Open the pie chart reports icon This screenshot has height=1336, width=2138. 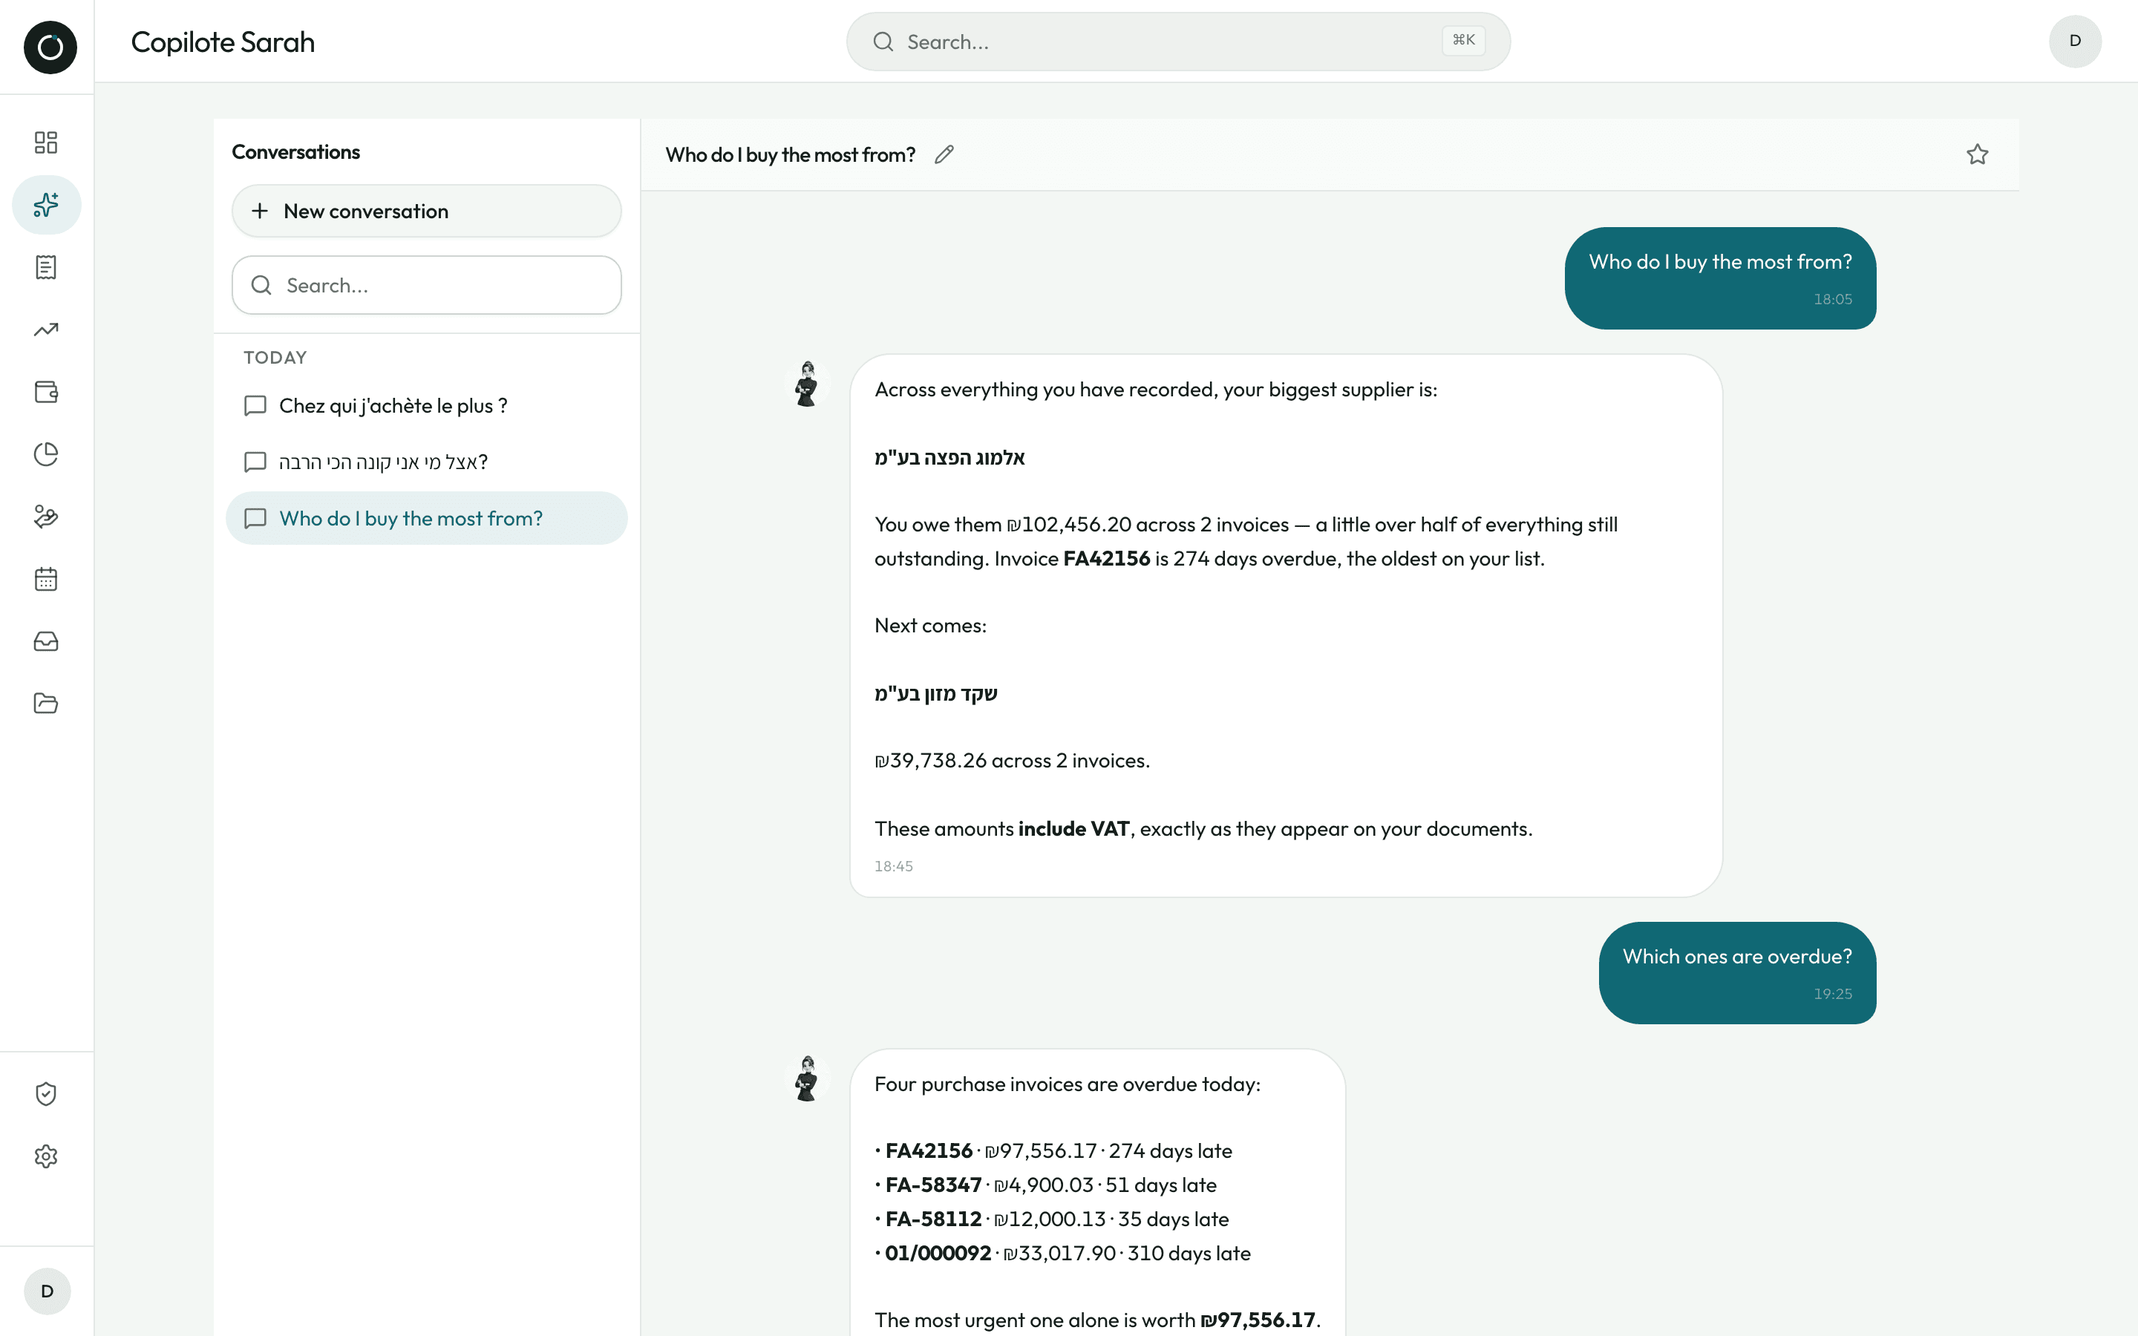pyautogui.click(x=46, y=454)
